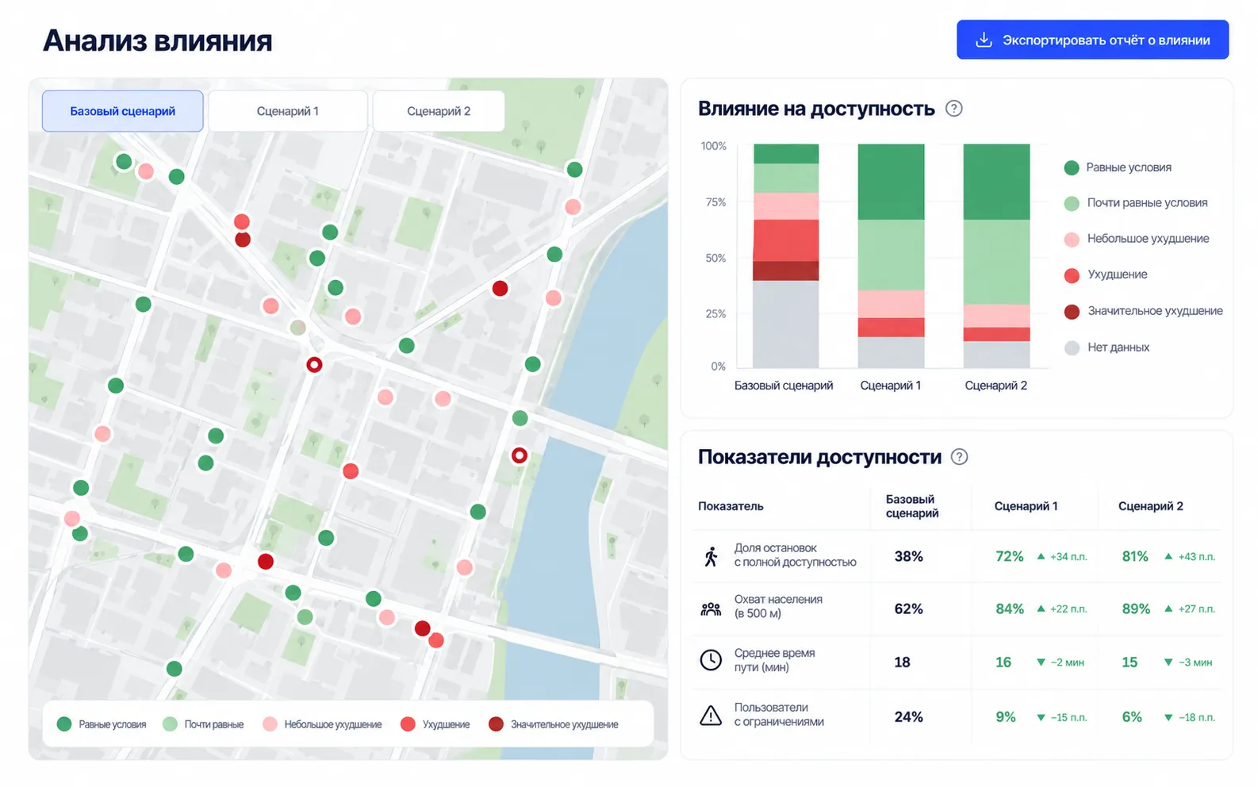
Task: Click the Показатель column header
Action: [x=731, y=506]
